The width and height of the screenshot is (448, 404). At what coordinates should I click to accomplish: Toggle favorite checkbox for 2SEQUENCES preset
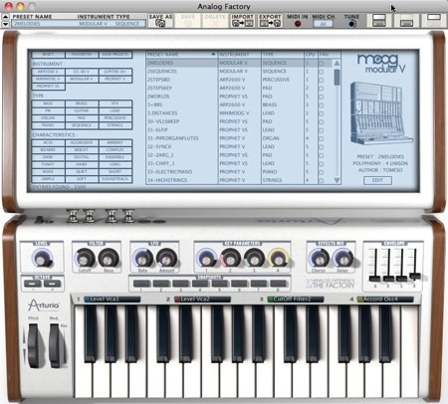click(321, 72)
